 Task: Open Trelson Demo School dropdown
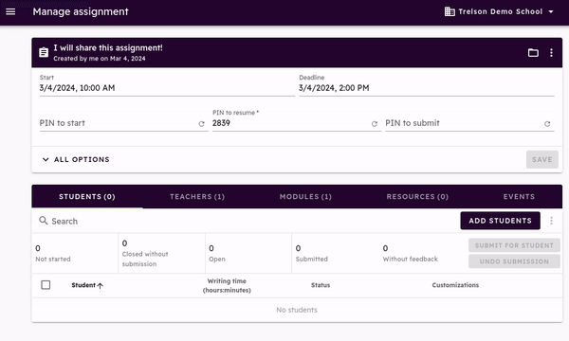coord(500,11)
